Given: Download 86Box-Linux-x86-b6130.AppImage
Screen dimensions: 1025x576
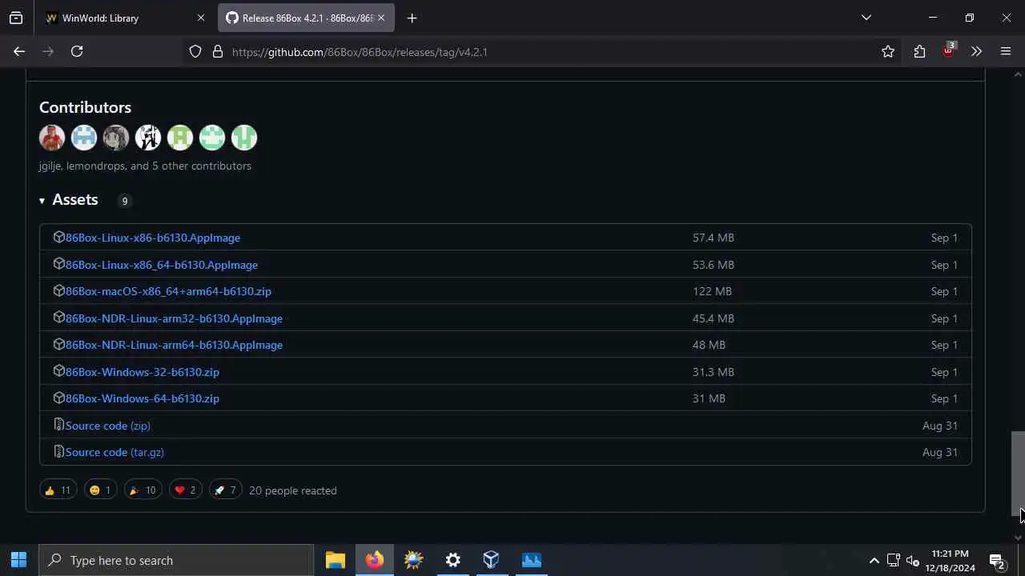Looking at the screenshot, I should (152, 238).
